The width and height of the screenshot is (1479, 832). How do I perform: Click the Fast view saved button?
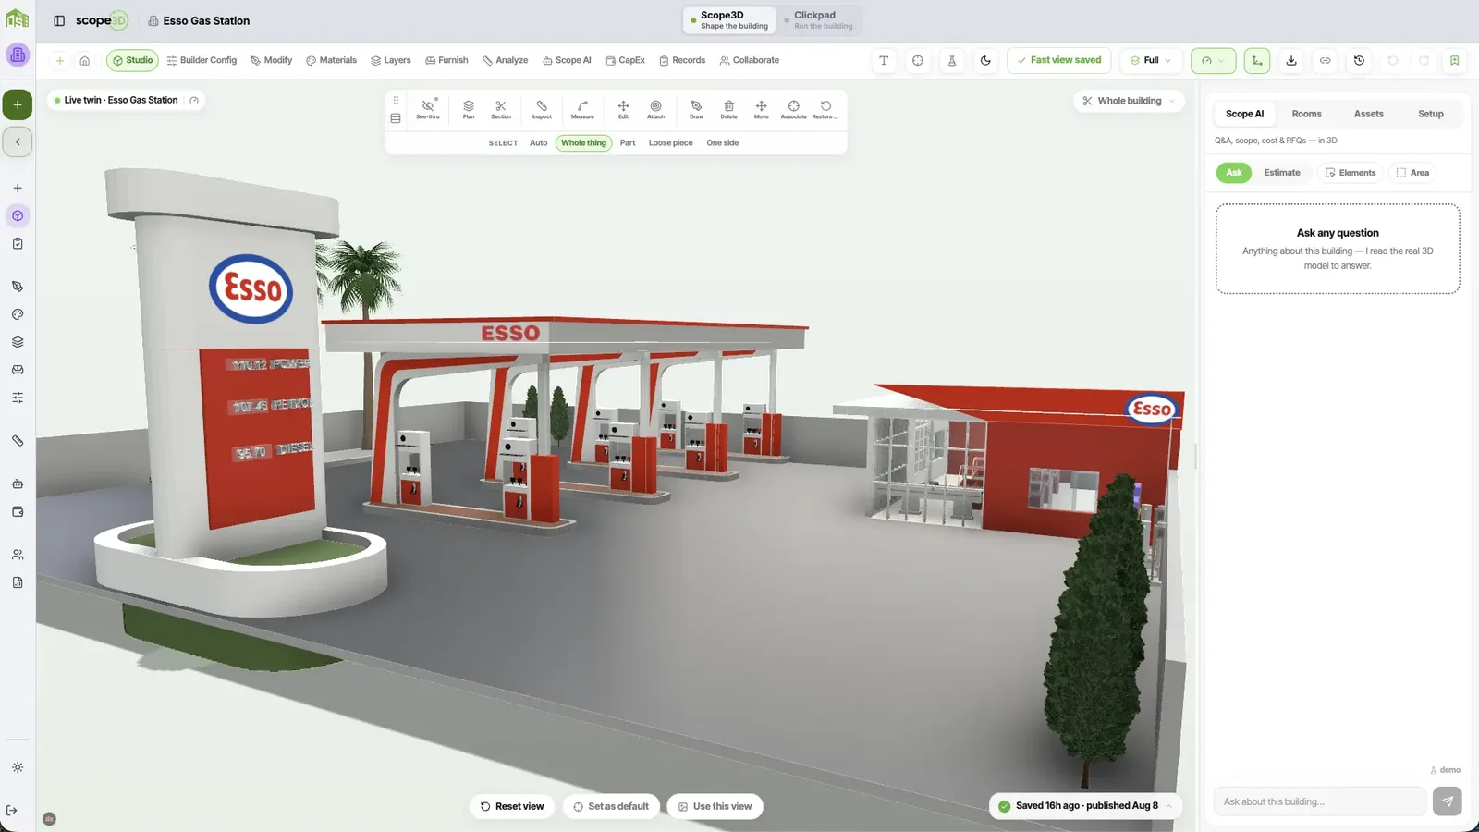pos(1058,60)
